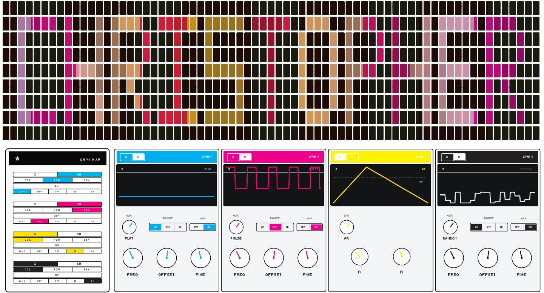Image resolution: width=544 pixels, height=293 pixels.
Task: Click the black synth RANDOM OSC knob
Action: click(x=450, y=227)
